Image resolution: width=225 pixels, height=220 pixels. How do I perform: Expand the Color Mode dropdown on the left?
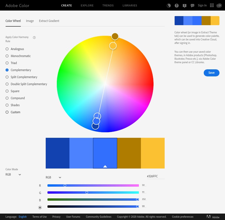[x=13, y=175]
